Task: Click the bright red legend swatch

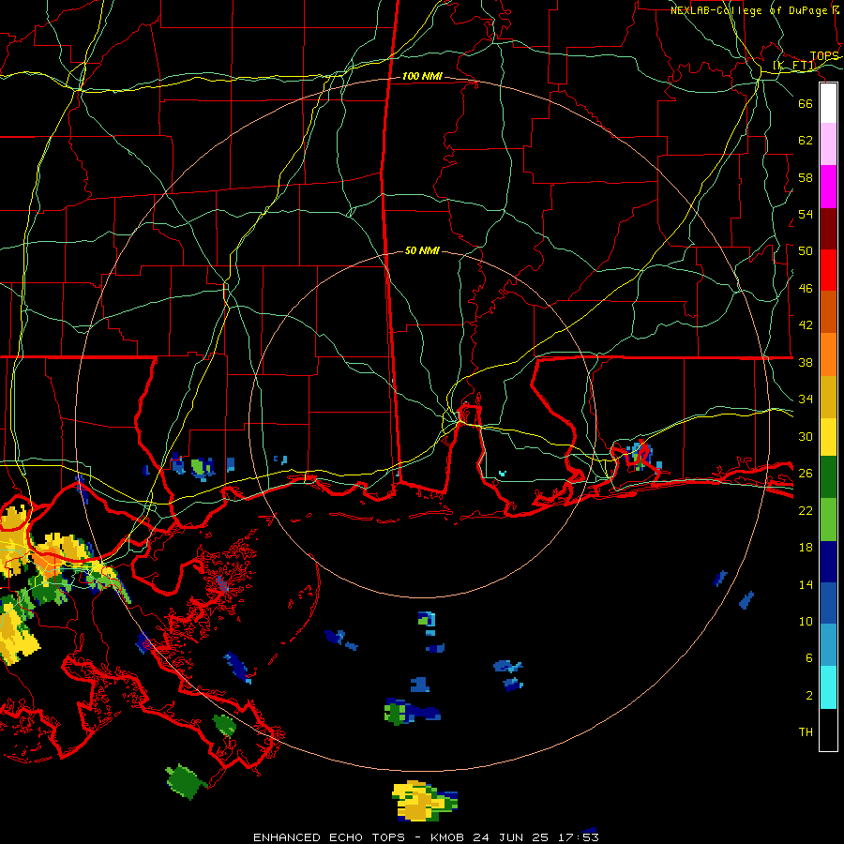Action: pos(828,270)
